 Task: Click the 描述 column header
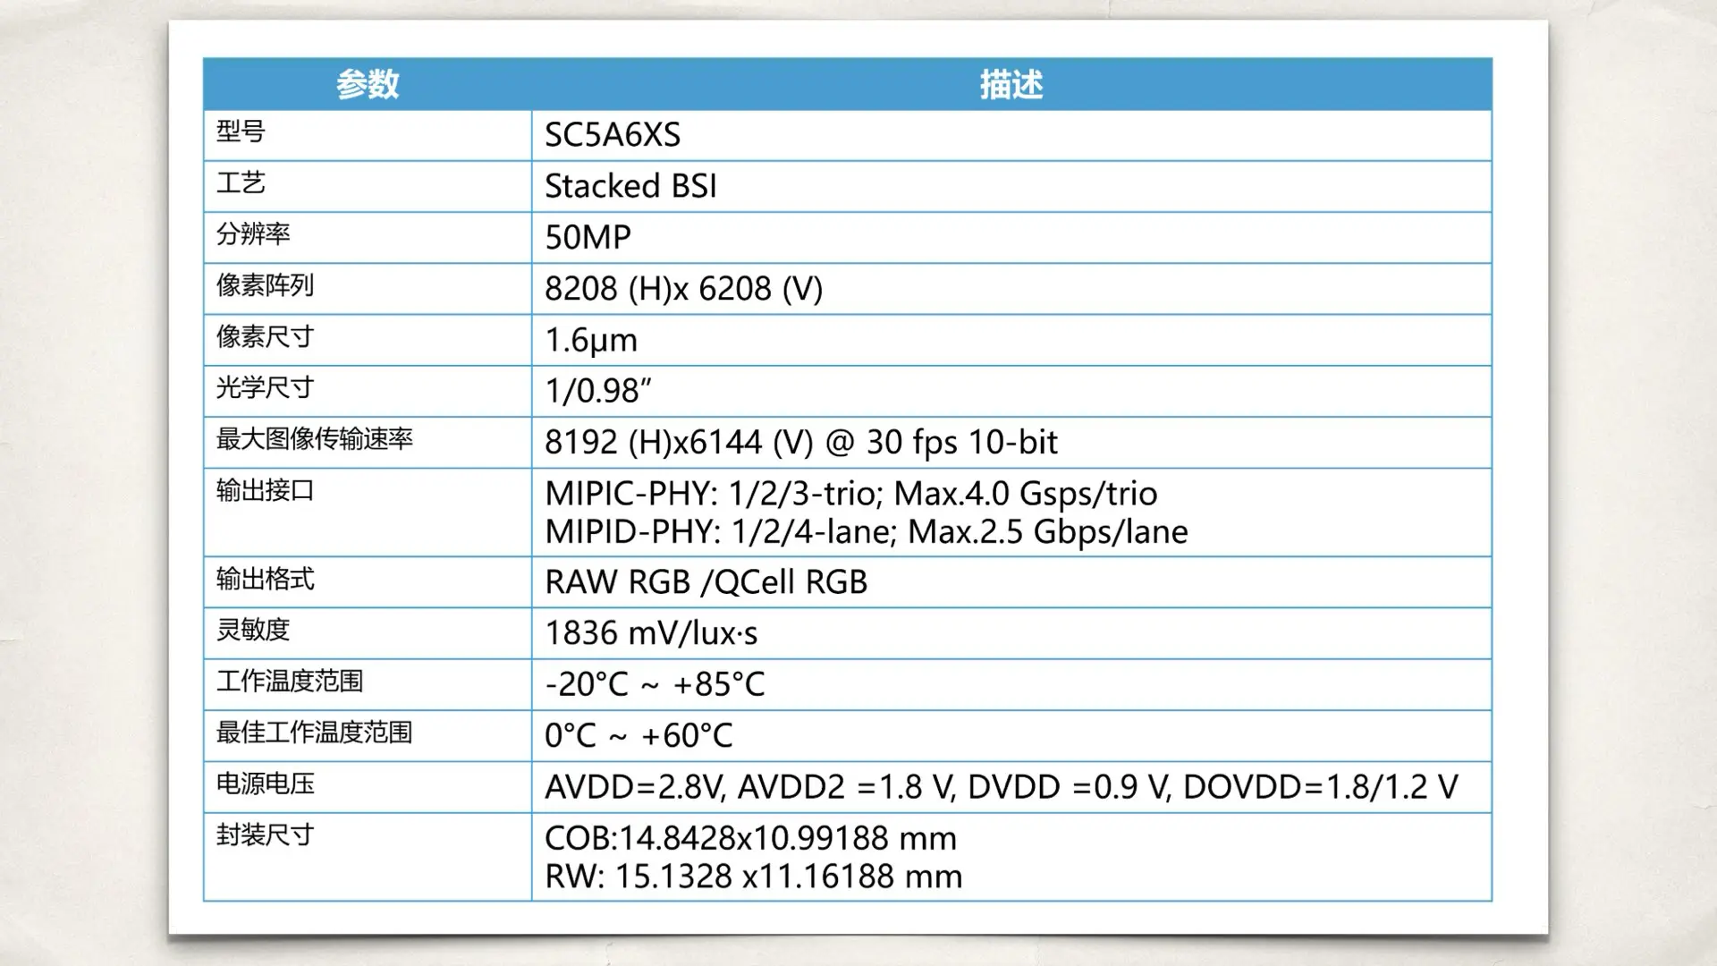(1011, 84)
